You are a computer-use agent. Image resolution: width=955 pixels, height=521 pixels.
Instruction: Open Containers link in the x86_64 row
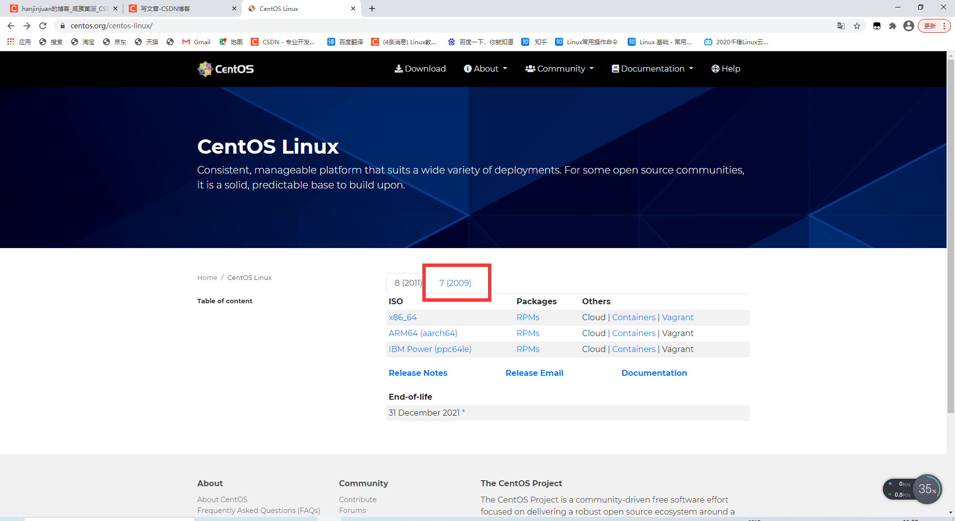pyautogui.click(x=634, y=317)
